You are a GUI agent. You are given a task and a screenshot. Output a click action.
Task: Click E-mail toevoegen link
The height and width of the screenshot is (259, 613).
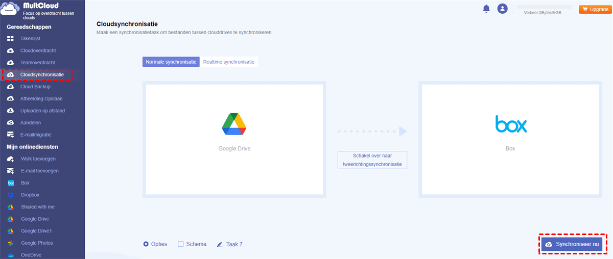tap(40, 171)
